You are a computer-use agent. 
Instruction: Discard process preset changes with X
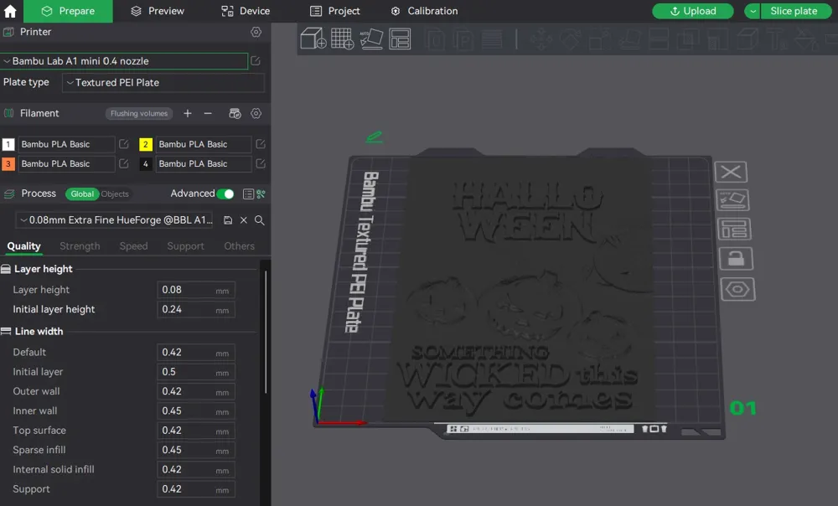tap(244, 220)
